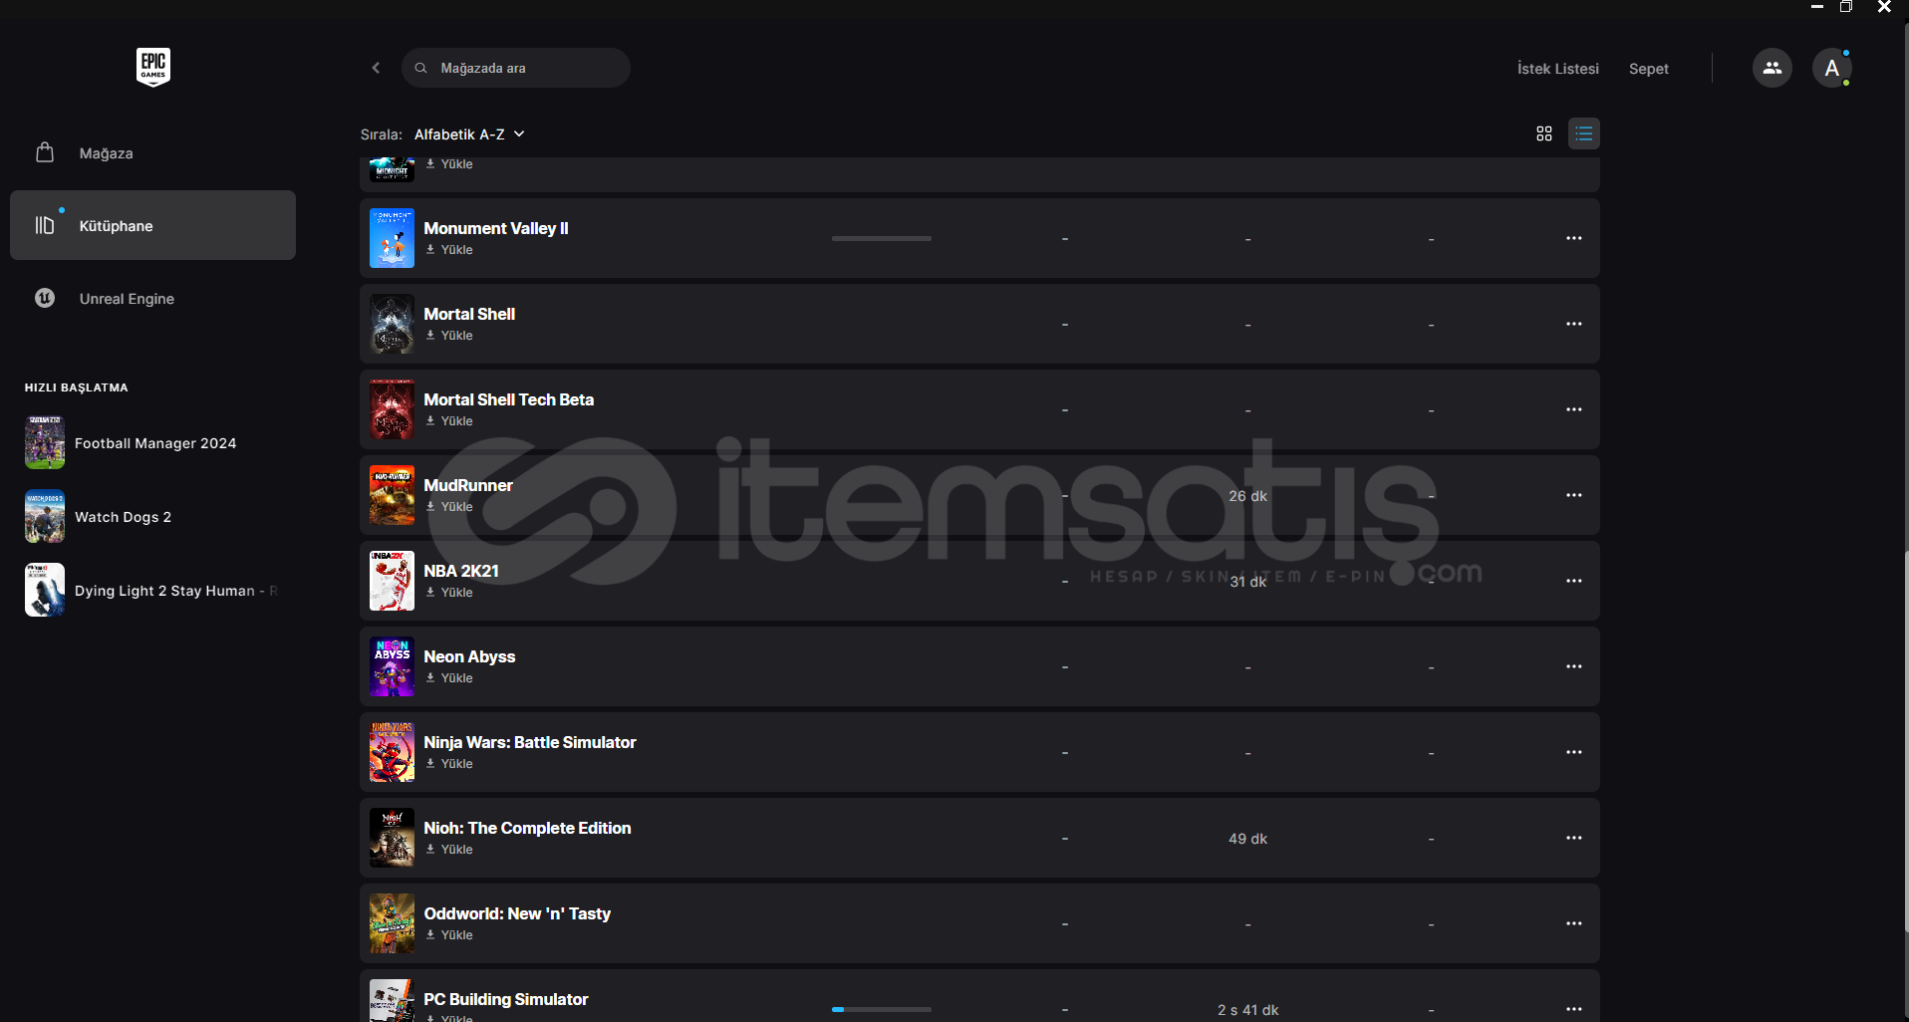Click Yükle under Ninja Wars: Battle Simulator
This screenshot has height=1022, width=1909.
coord(449,764)
